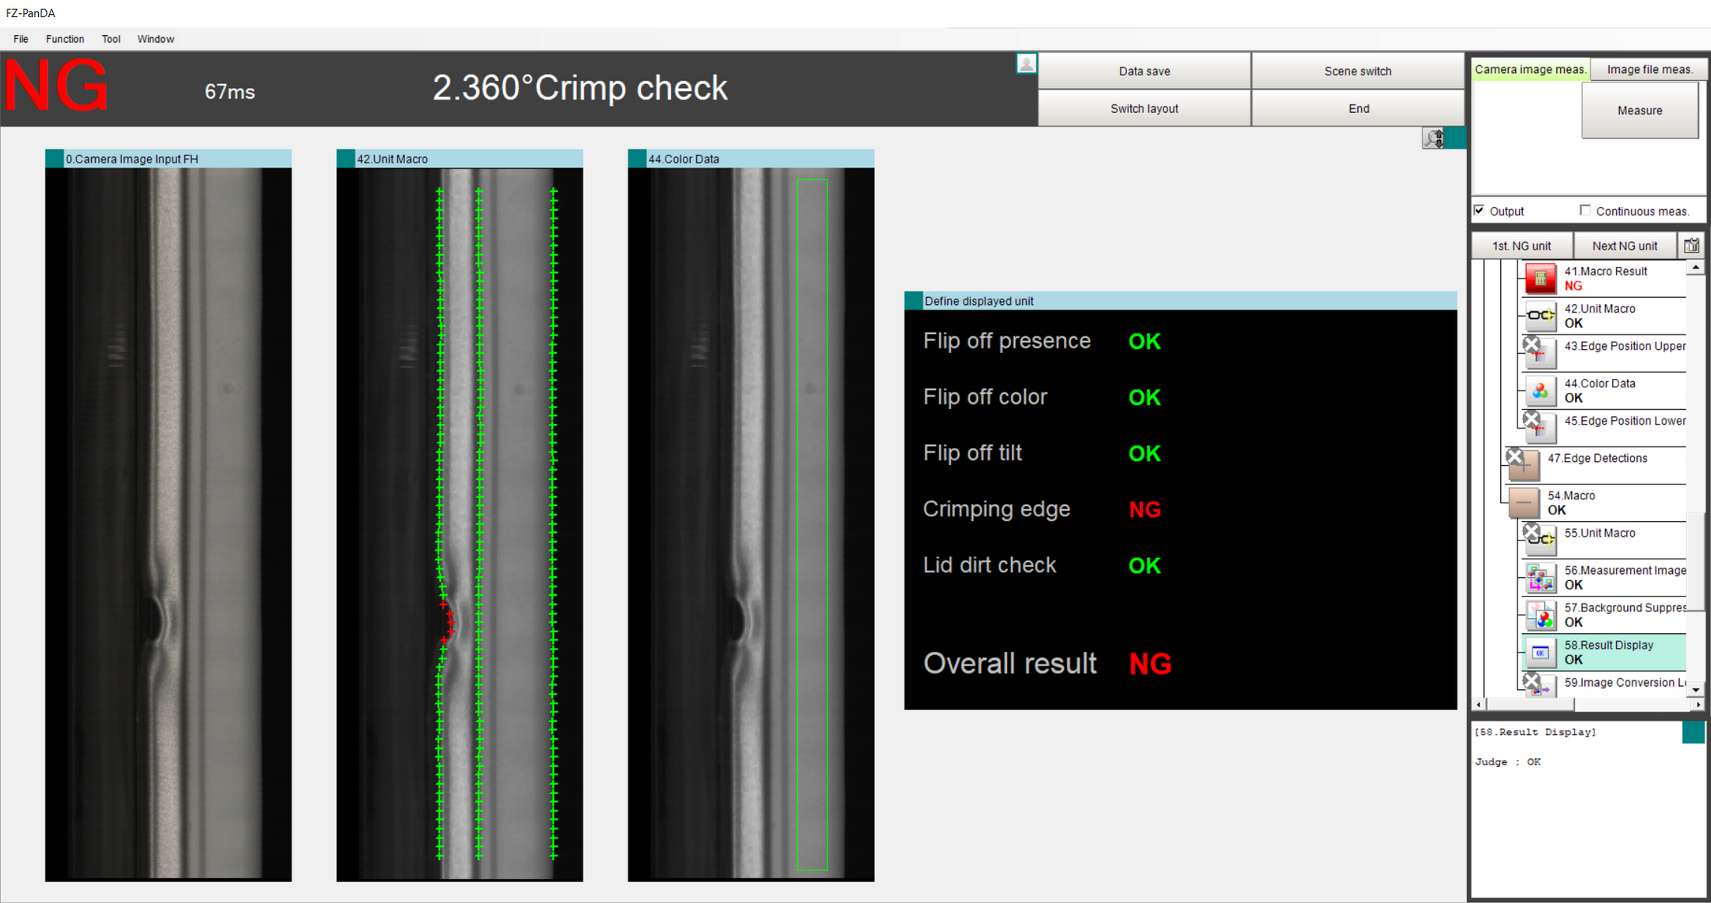
Task: Open the flow edit icon beside Next NG unit
Action: click(x=1691, y=246)
